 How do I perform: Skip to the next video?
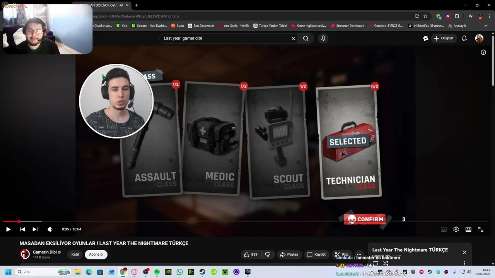click(35, 229)
